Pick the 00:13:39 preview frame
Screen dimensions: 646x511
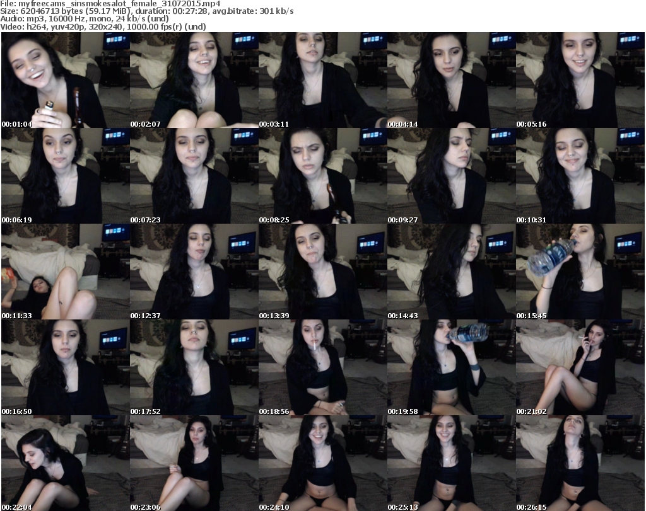click(x=322, y=272)
